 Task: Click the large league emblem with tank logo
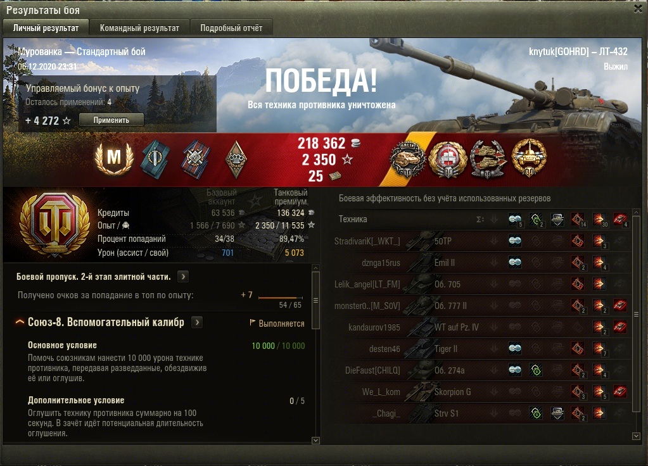55,224
